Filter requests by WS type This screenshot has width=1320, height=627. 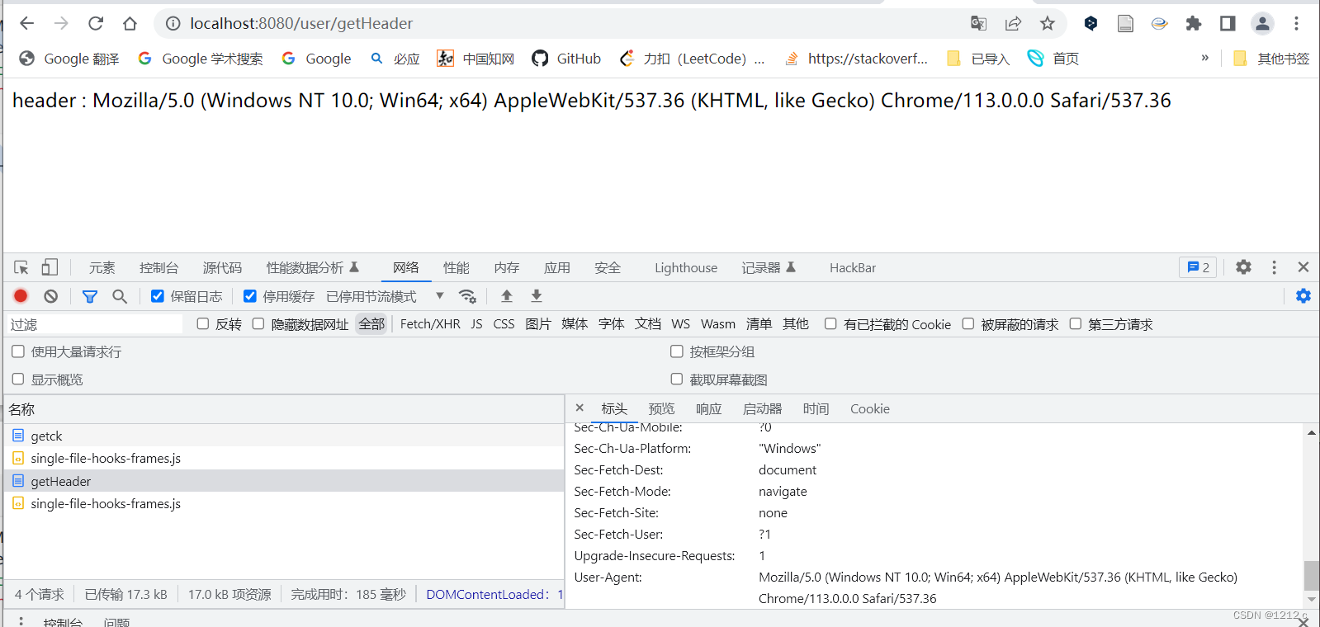pyautogui.click(x=681, y=324)
